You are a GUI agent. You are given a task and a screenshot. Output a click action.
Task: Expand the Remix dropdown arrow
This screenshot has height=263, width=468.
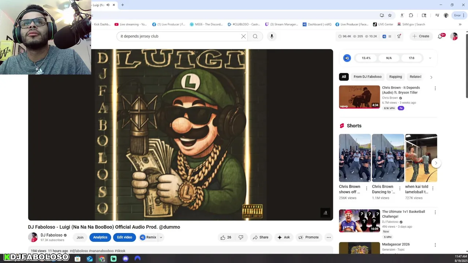click(x=161, y=237)
